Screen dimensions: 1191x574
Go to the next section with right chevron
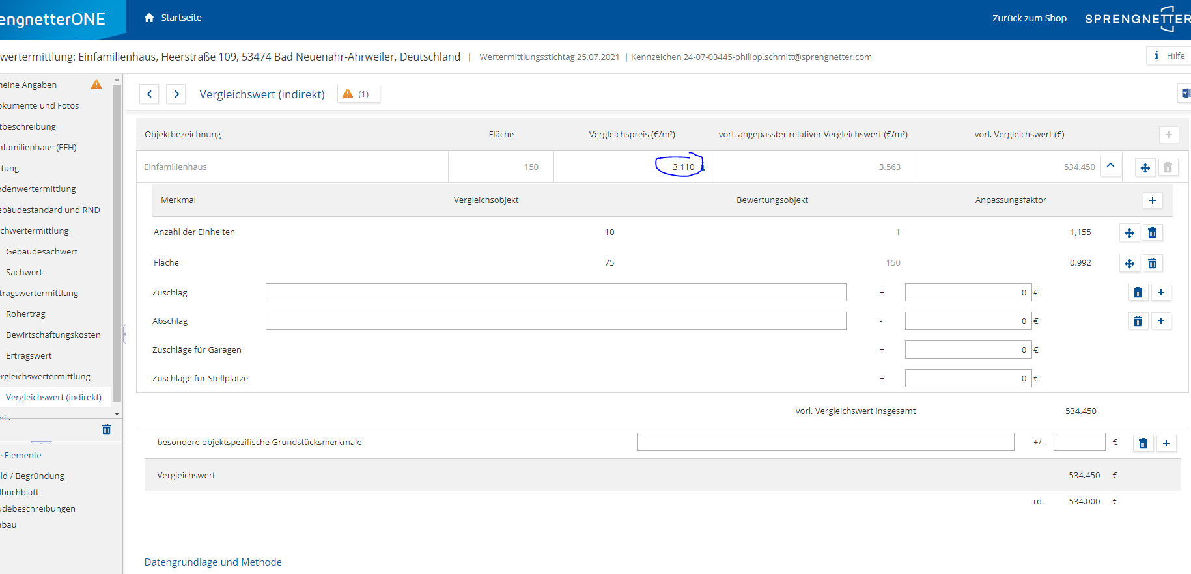(176, 94)
